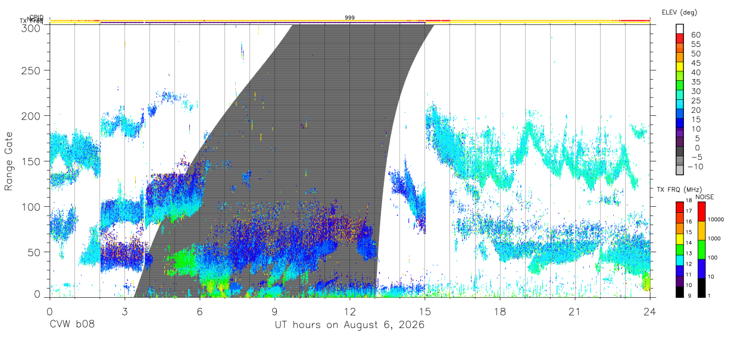731x337 pixels.
Task: Click the '60' ELEV scale value
Action: click(x=695, y=35)
